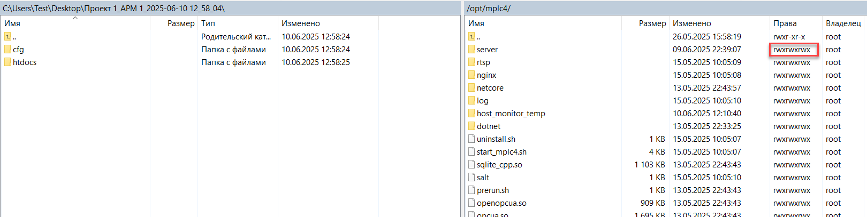
Task: Click the 909 KB size of openopcua.so
Action: [653, 203]
